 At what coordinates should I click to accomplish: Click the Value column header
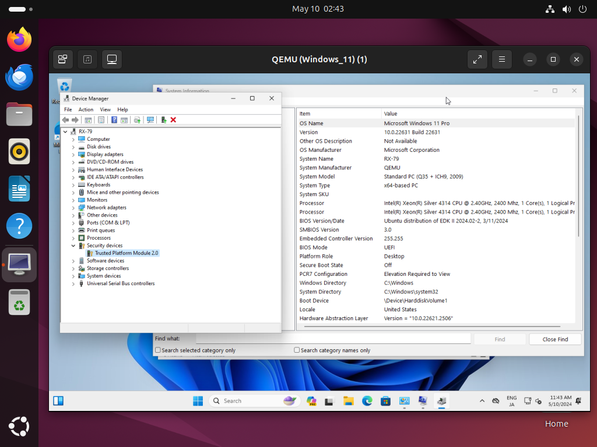pyautogui.click(x=478, y=113)
